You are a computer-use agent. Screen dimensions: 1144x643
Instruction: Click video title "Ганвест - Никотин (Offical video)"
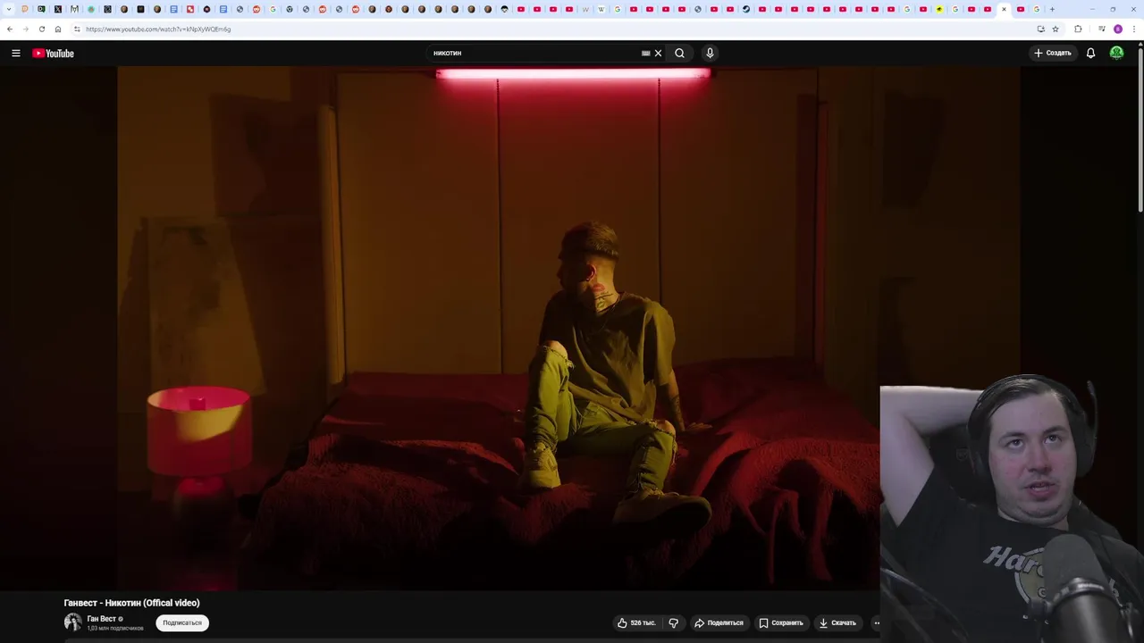coord(131,603)
